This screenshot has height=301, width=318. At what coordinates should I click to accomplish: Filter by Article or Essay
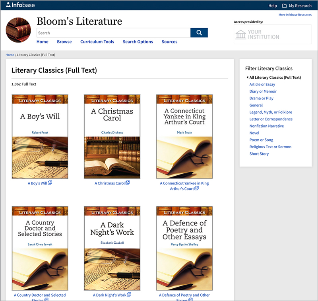(262, 84)
